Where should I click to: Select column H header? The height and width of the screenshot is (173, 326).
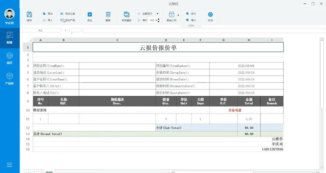249,40
